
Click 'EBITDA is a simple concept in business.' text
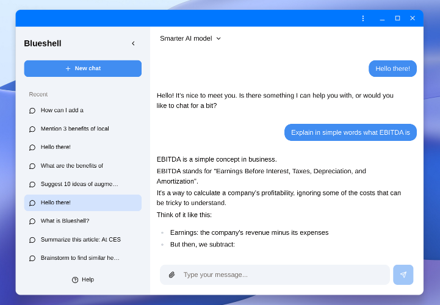click(217, 159)
